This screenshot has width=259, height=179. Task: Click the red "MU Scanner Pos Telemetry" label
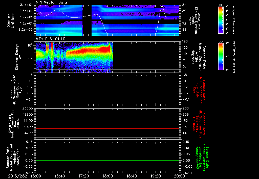tap(199, 124)
